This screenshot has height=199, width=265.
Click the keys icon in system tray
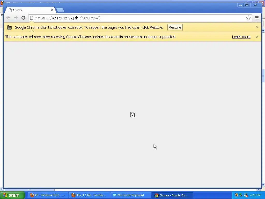coord(237,195)
